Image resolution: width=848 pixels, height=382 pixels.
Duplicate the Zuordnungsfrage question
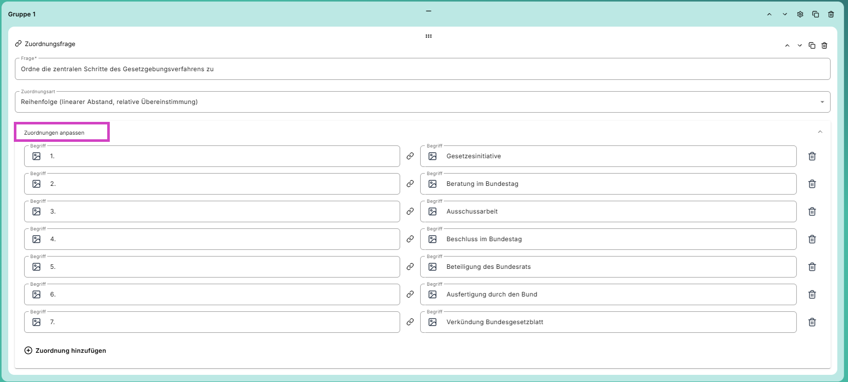point(812,46)
